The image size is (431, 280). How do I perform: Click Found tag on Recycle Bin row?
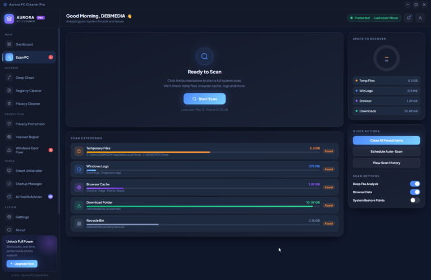click(x=328, y=223)
